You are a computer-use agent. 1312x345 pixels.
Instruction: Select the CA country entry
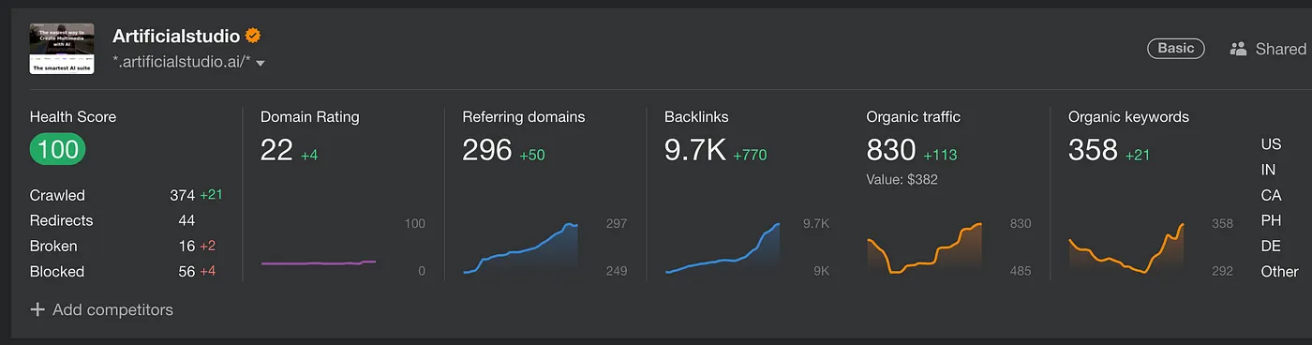point(1271,195)
